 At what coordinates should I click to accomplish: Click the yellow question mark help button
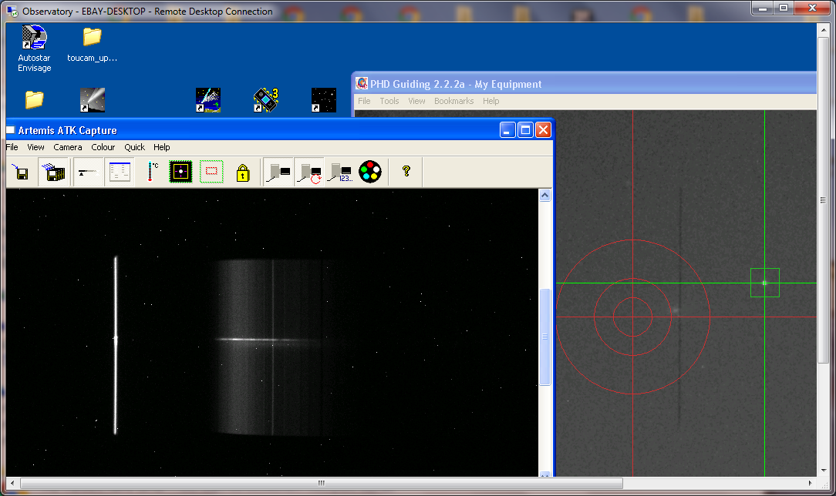tap(406, 173)
